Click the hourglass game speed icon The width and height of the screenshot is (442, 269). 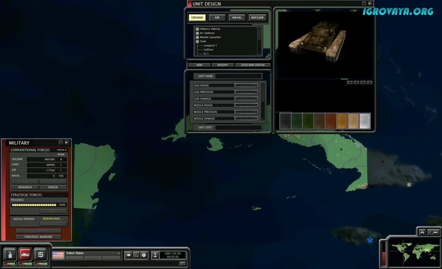click(x=156, y=255)
